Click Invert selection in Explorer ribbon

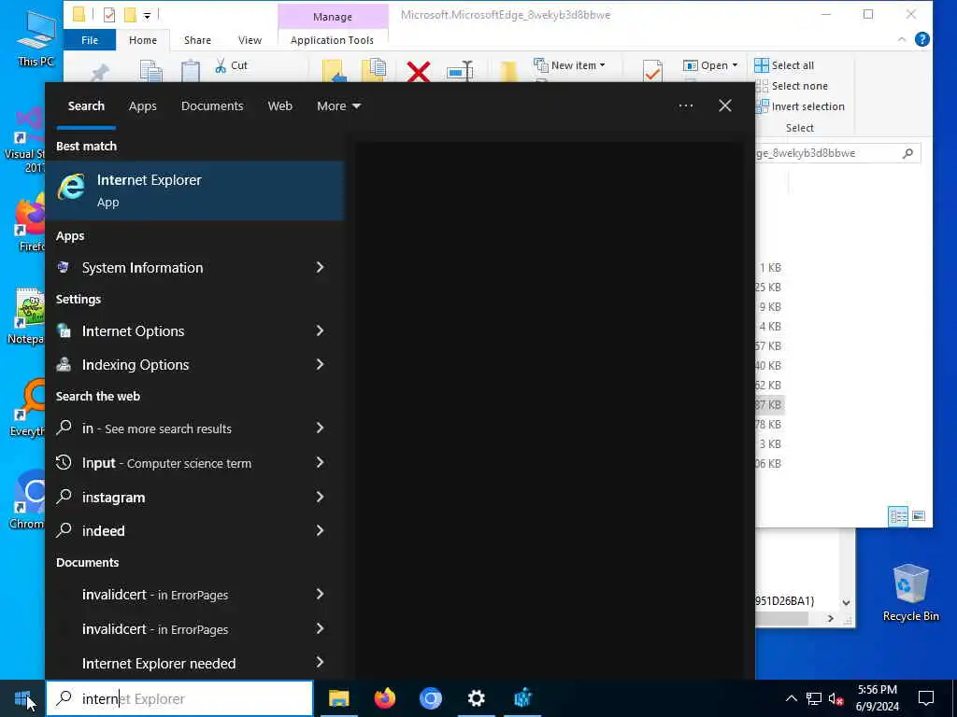pyautogui.click(x=800, y=106)
